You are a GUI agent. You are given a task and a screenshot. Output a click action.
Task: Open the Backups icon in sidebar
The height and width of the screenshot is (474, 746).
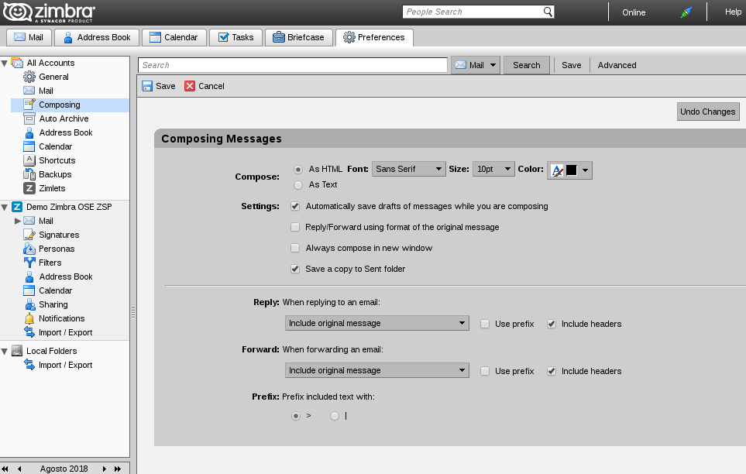[29, 174]
